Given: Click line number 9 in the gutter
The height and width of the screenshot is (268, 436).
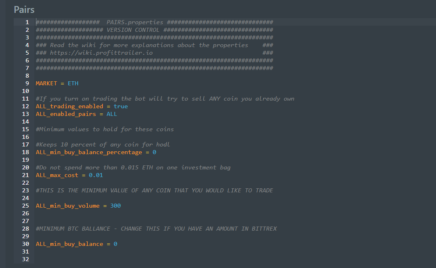Looking at the screenshot, I should tap(27, 83).
